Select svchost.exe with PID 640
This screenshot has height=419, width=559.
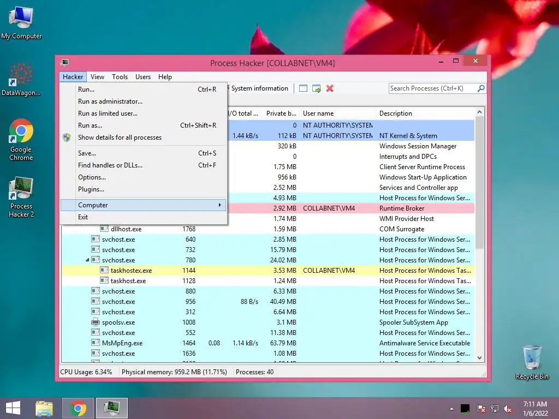click(268, 240)
